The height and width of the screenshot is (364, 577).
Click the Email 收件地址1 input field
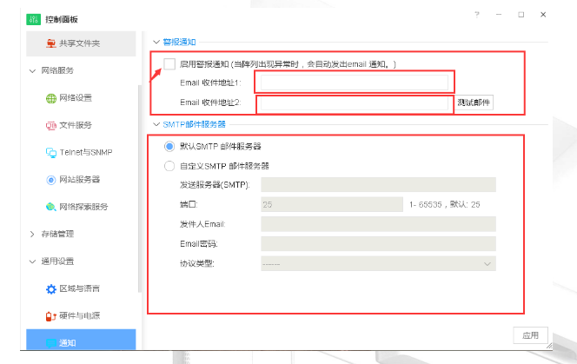351,83
